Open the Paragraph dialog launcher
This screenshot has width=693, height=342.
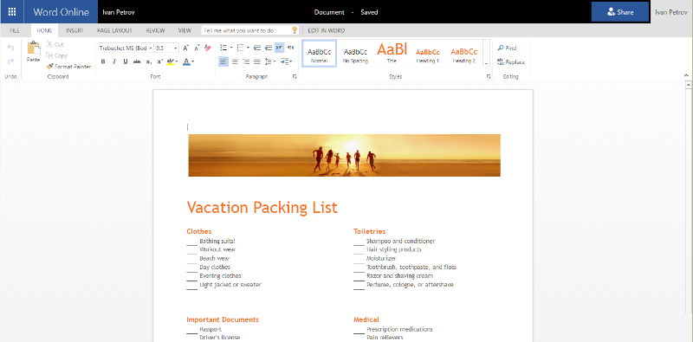(295, 77)
